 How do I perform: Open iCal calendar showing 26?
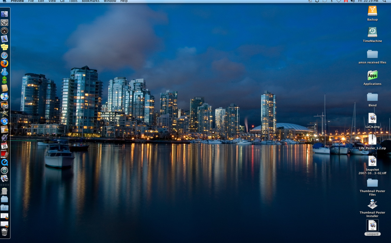[5, 145]
